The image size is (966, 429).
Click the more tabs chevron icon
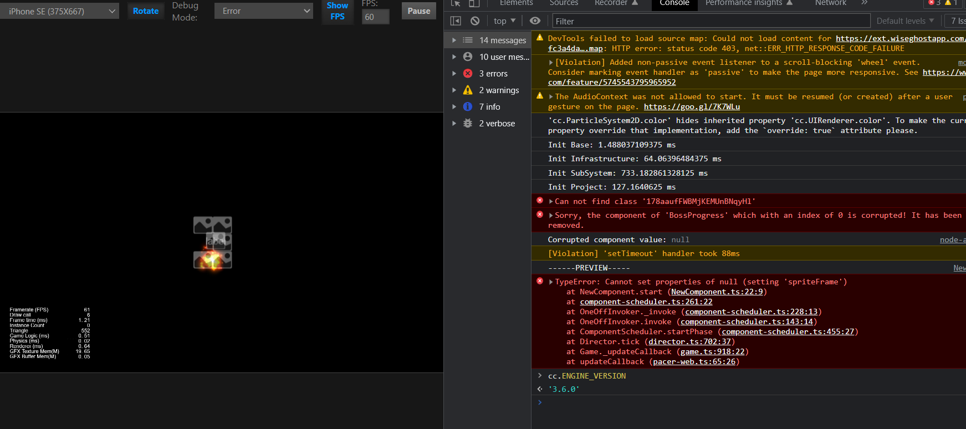(865, 3)
